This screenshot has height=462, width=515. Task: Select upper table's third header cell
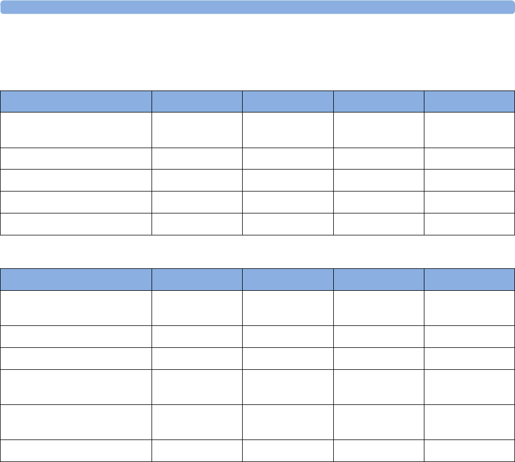tap(288, 102)
